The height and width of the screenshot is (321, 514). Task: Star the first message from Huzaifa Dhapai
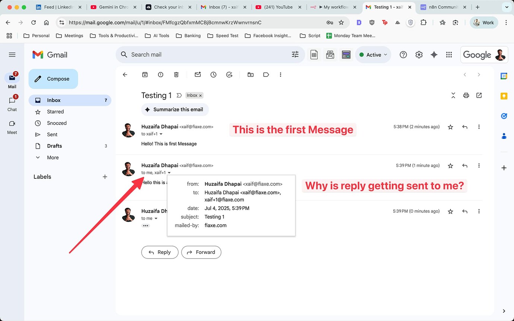pyautogui.click(x=450, y=127)
